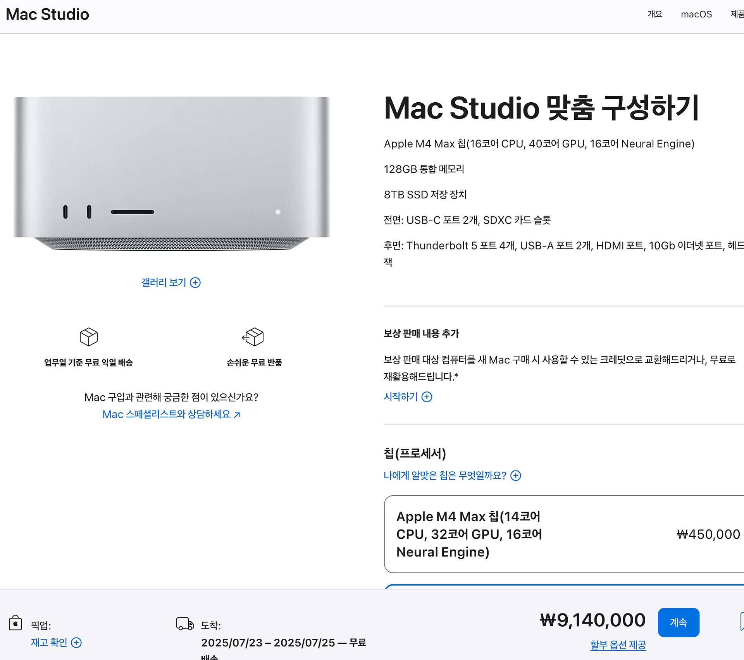Open 할부 옵션 제공 link
Image resolution: width=744 pixels, height=660 pixels.
click(618, 645)
